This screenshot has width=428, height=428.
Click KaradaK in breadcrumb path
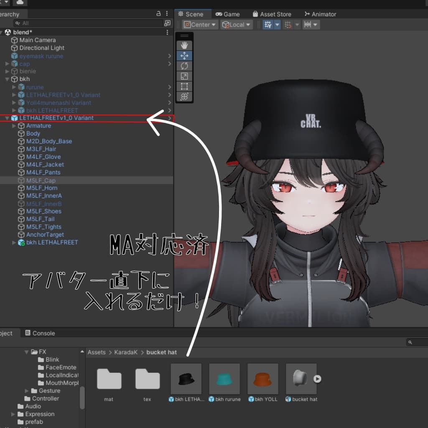(126, 352)
